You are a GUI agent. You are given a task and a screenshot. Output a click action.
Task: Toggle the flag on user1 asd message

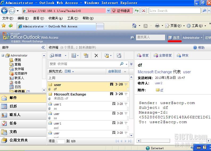(126, 123)
